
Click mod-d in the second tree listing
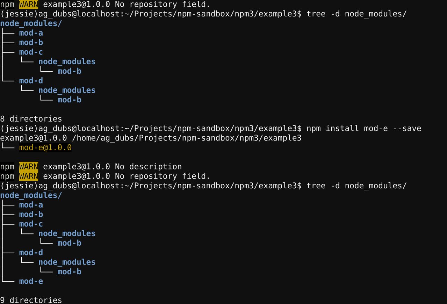[x=31, y=252]
